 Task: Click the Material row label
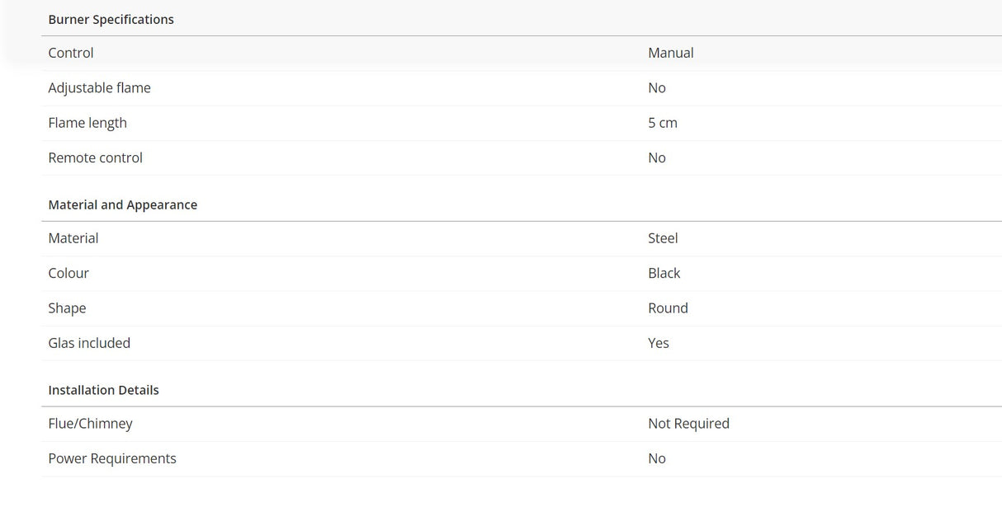(73, 238)
